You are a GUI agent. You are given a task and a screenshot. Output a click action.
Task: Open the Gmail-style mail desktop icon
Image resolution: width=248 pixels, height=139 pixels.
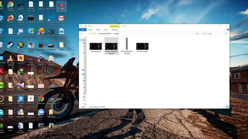[61, 19]
